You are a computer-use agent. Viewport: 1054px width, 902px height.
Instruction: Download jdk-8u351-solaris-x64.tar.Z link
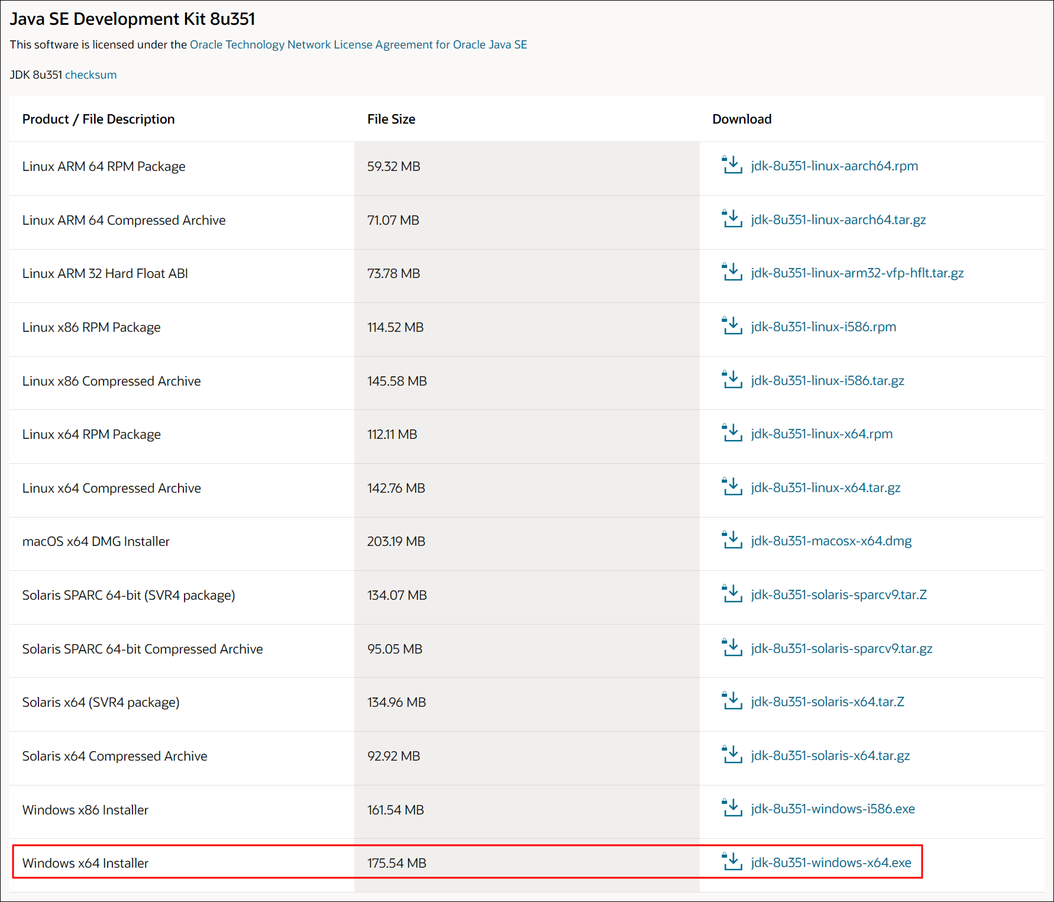[x=827, y=701]
